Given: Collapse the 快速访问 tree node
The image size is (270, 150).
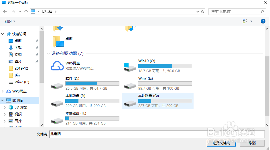Looking at the screenshot, I should click(2, 34).
